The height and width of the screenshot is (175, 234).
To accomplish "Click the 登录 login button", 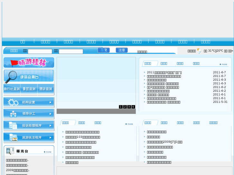I will [104, 50].
